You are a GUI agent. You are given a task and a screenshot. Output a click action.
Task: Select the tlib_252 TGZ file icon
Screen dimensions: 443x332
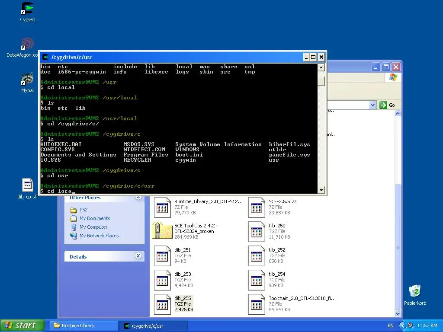(x=257, y=256)
